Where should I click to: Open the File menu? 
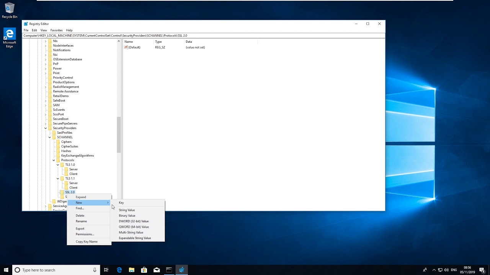click(26, 30)
